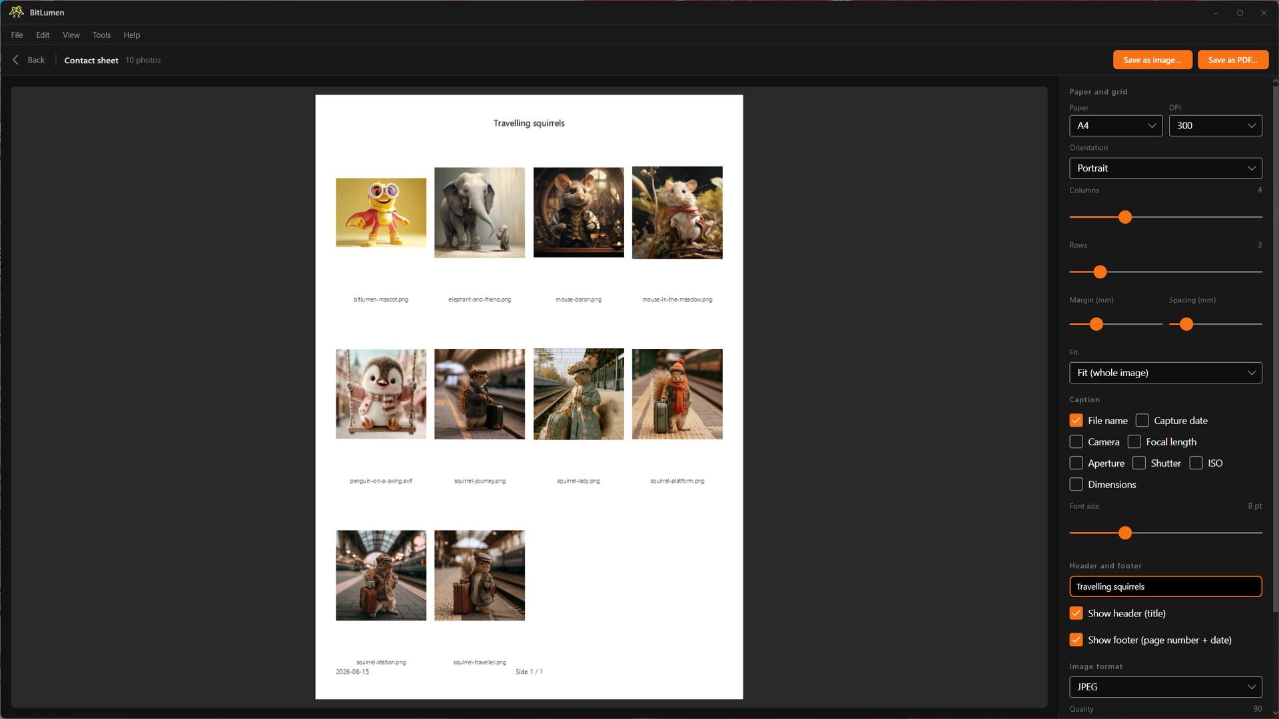Click Save as image button
The height and width of the screenshot is (719, 1279).
tap(1152, 60)
